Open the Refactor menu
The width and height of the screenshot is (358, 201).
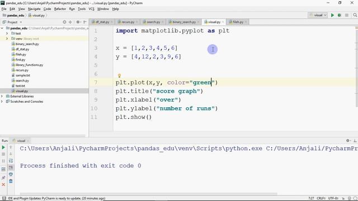click(60, 9)
